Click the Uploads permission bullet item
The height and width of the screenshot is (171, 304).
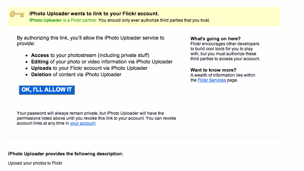coord(89,68)
